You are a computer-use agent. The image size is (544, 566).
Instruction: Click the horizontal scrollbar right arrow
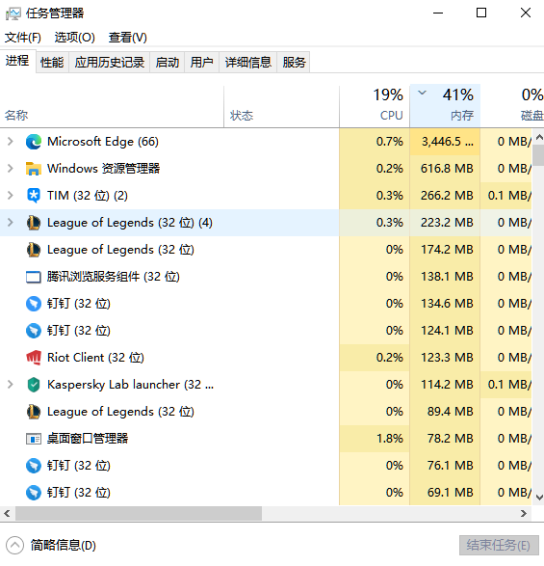pos(524,514)
